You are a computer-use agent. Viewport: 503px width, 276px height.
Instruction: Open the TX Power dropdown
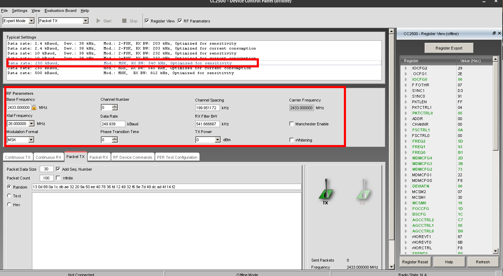pos(217,140)
